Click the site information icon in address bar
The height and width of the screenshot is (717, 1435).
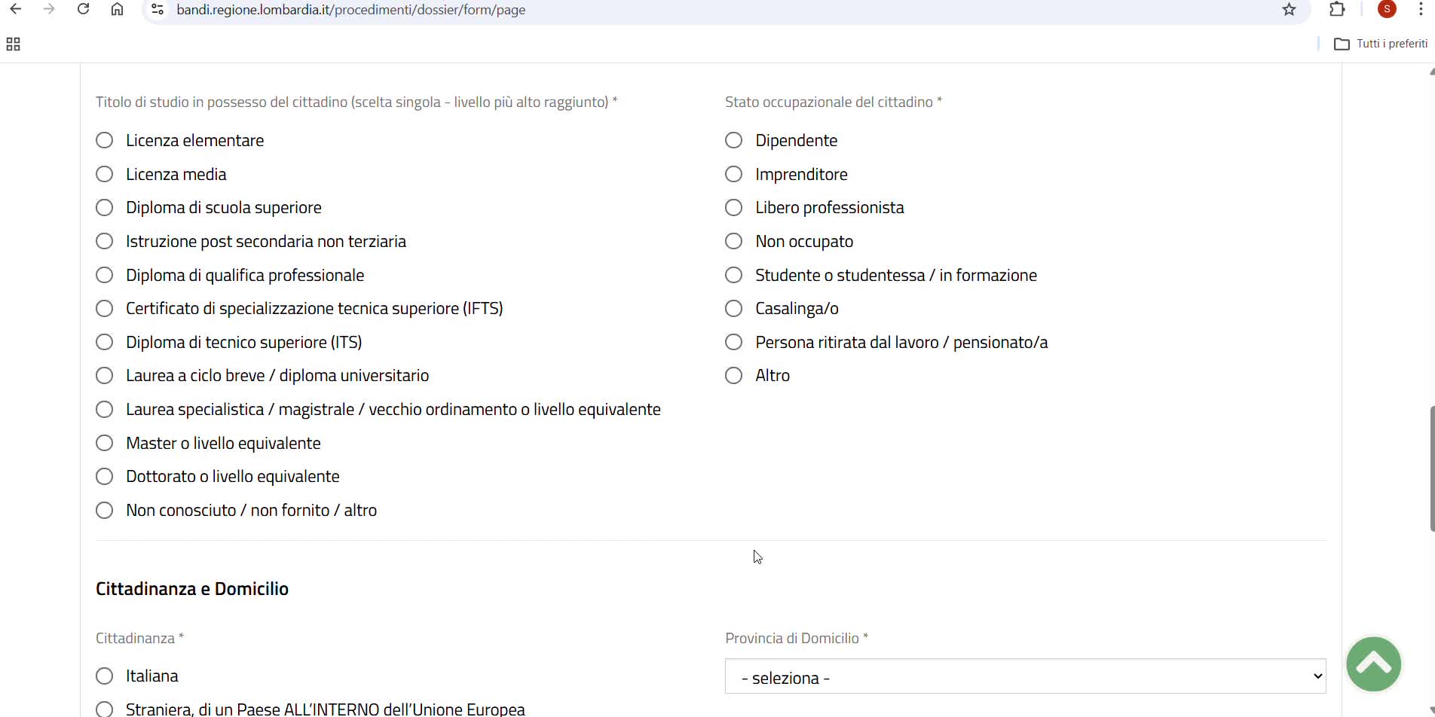158,10
